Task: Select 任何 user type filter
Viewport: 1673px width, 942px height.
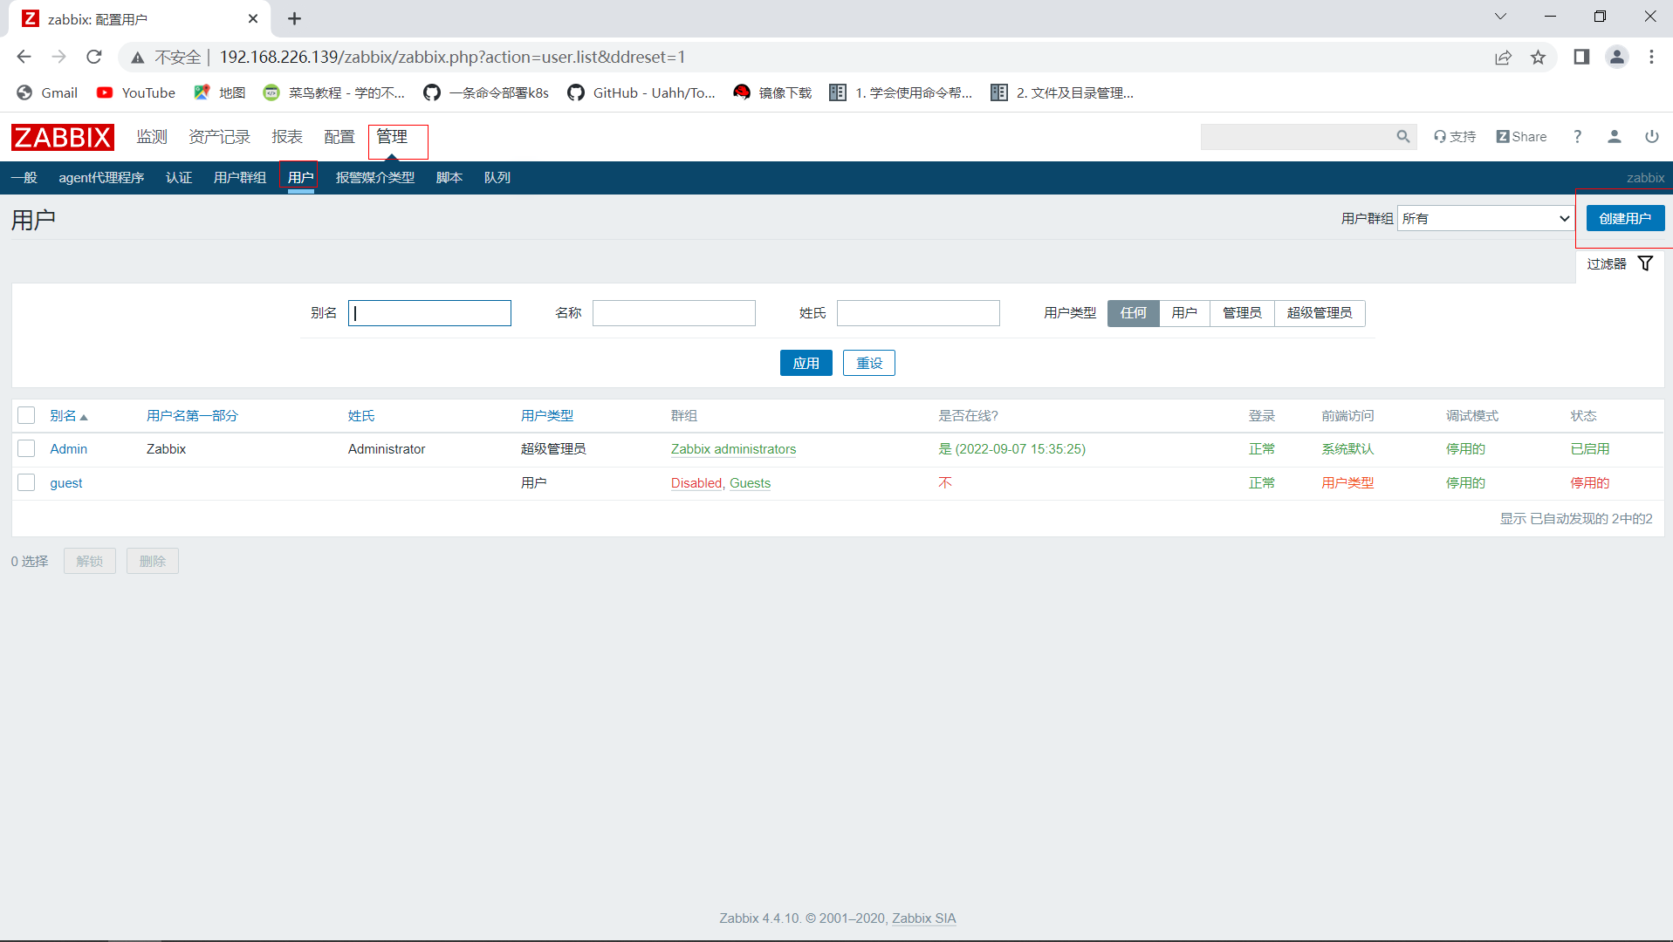Action: tap(1134, 313)
